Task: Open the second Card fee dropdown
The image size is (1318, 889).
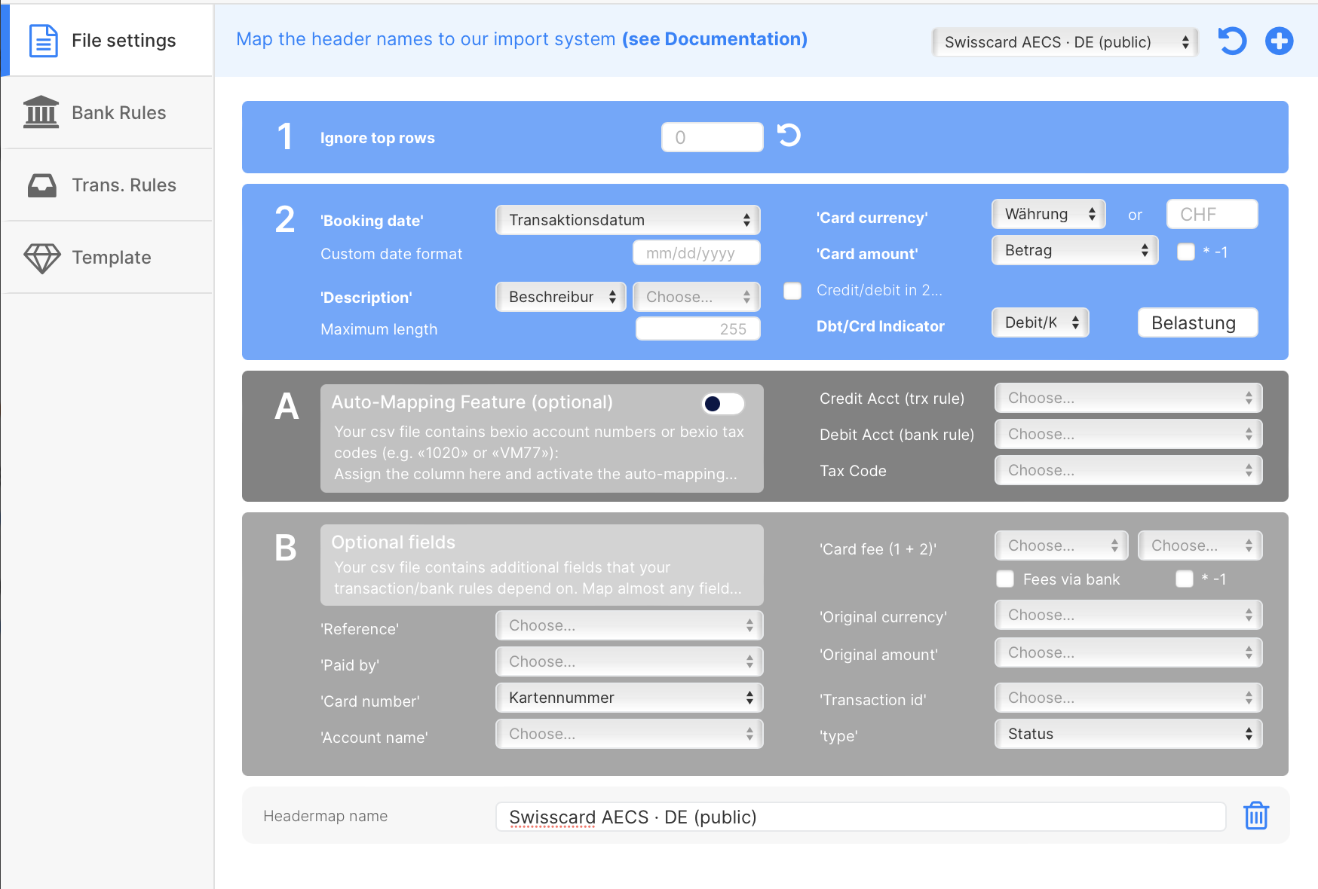Action: 1200,545
